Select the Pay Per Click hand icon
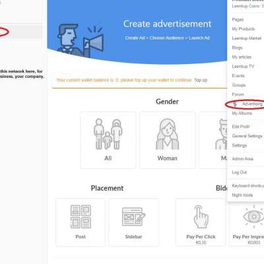Viewport: 264px width, 264px height. (x=201, y=216)
